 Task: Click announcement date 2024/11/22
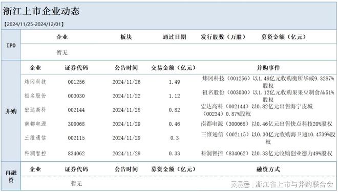coord(126,96)
